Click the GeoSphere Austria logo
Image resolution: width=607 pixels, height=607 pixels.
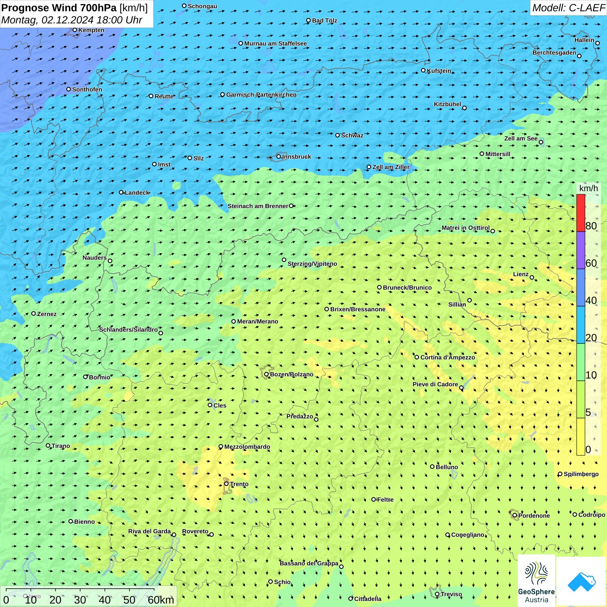536,581
